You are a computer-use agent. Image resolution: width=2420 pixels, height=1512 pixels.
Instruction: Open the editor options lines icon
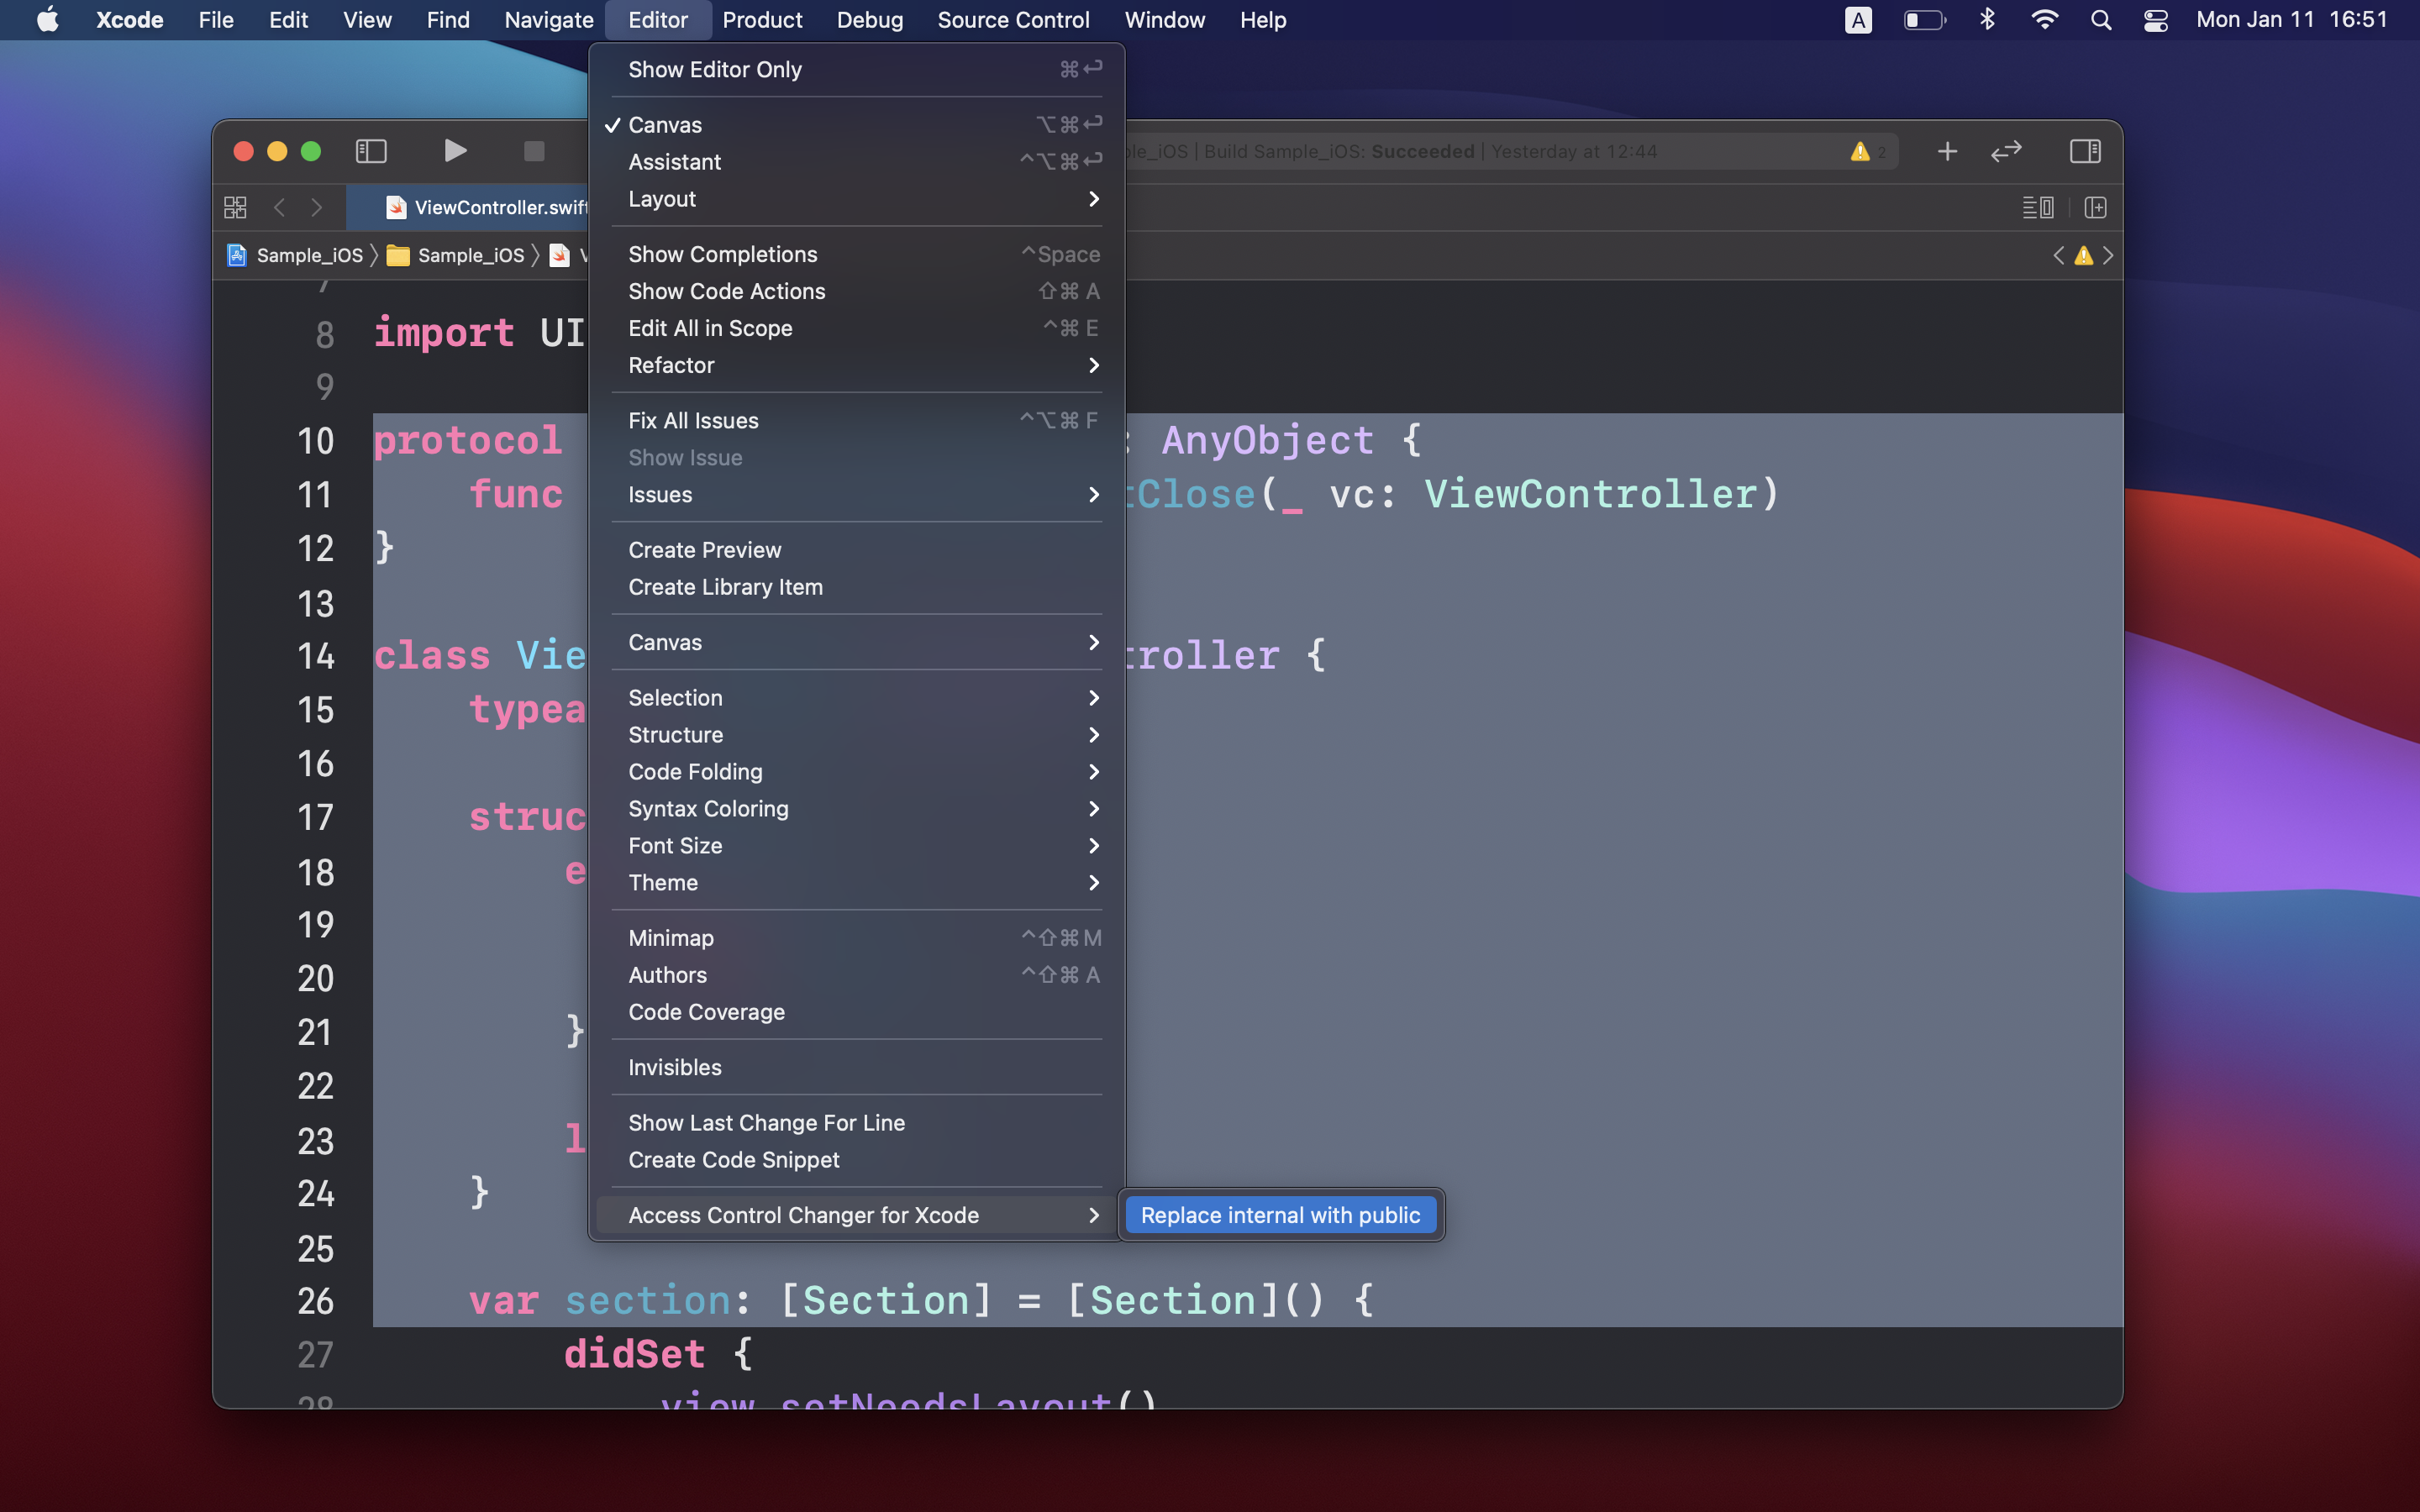(2037, 207)
